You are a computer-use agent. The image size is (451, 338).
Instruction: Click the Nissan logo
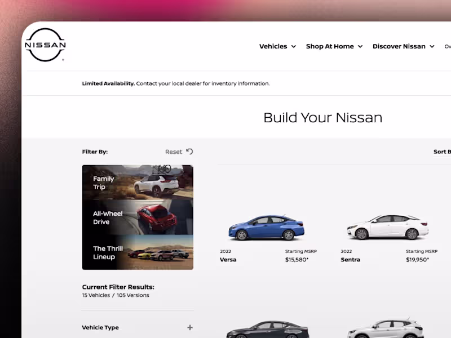click(x=46, y=45)
